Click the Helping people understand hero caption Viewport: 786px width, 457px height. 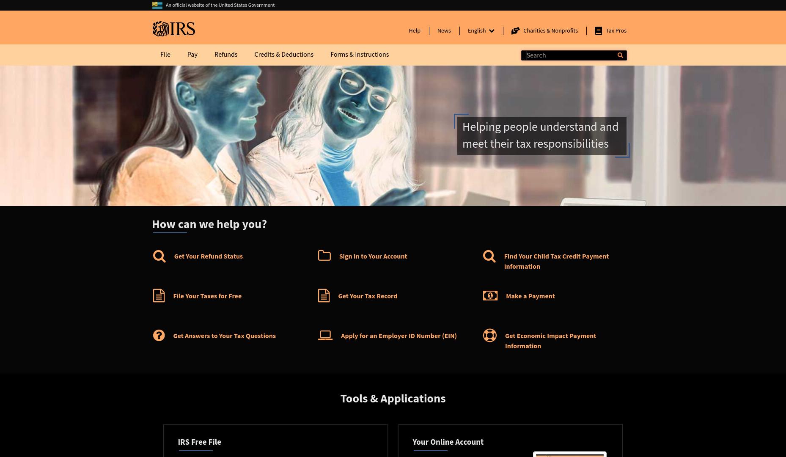click(541, 135)
